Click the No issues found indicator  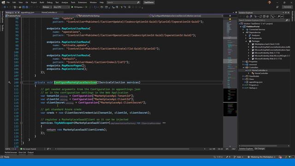point(28,149)
